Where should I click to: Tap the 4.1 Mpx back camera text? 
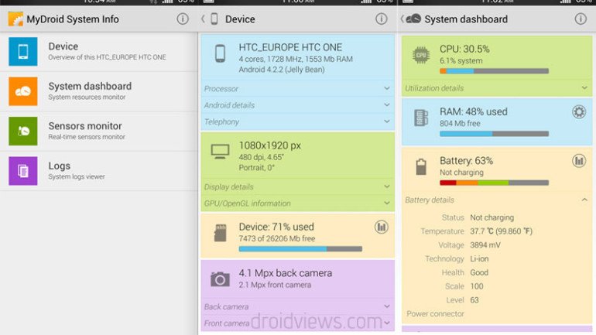coord(286,273)
